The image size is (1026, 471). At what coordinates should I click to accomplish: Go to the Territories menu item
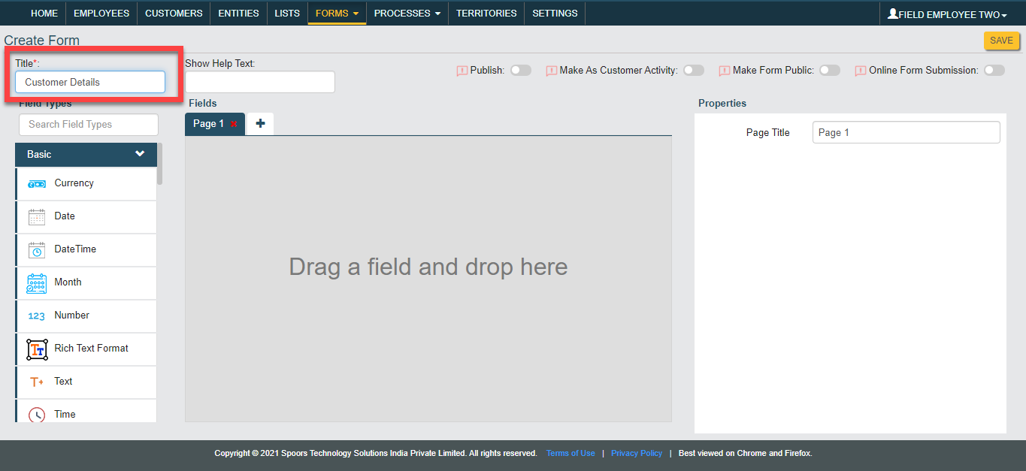(486, 14)
